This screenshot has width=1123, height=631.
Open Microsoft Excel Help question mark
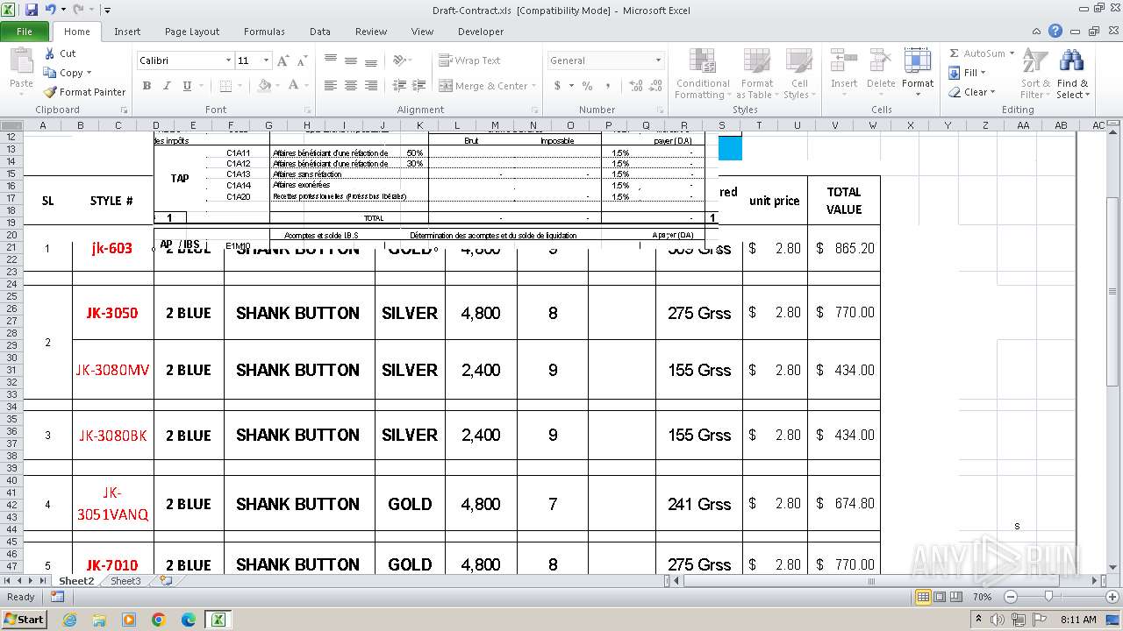(x=1055, y=32)
